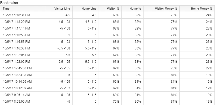The image size is (215, 105).
Task: Sort by Visitor Line column header
Action: pyautogui.click(x=59, y=9)
